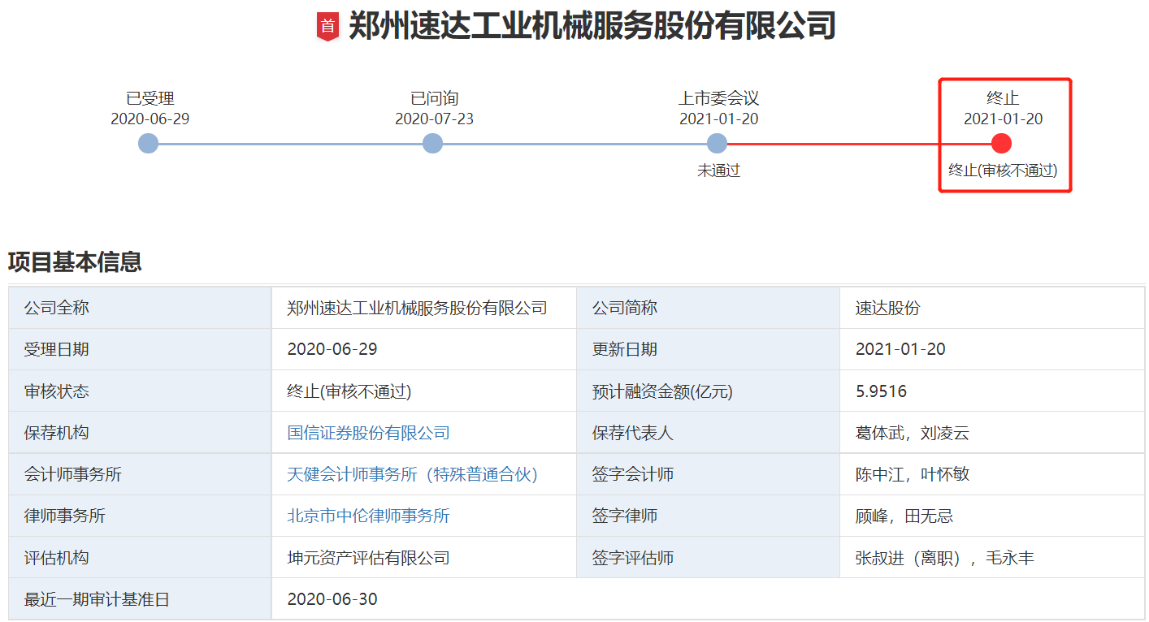Click the 陈中江，叶怀敏 signing accountants cell
The width and height of the screenshot is (1149, 622).
point(912,474)
